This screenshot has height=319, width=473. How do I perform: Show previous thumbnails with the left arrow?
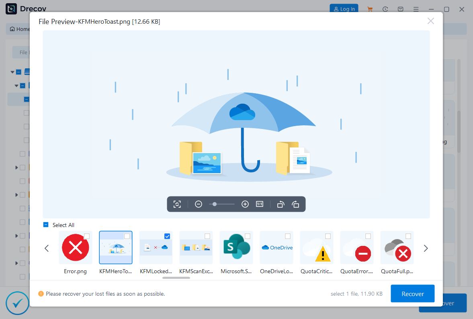[47, 248]
